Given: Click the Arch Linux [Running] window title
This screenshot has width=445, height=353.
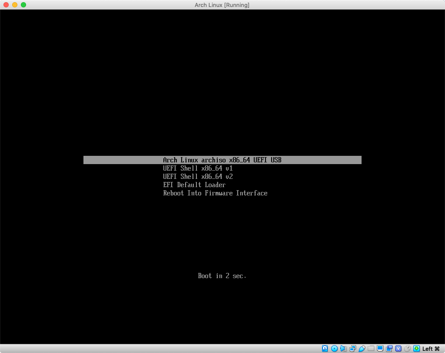Looking at the screenshot, I should pos(222,5).
